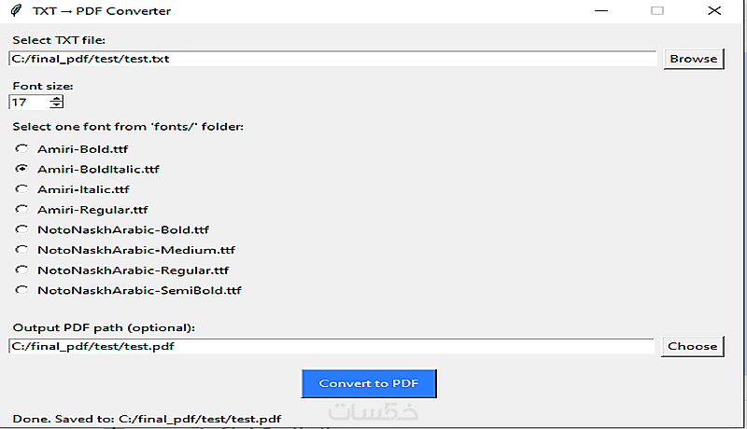Click the output PDF path field

coord(331,346)
